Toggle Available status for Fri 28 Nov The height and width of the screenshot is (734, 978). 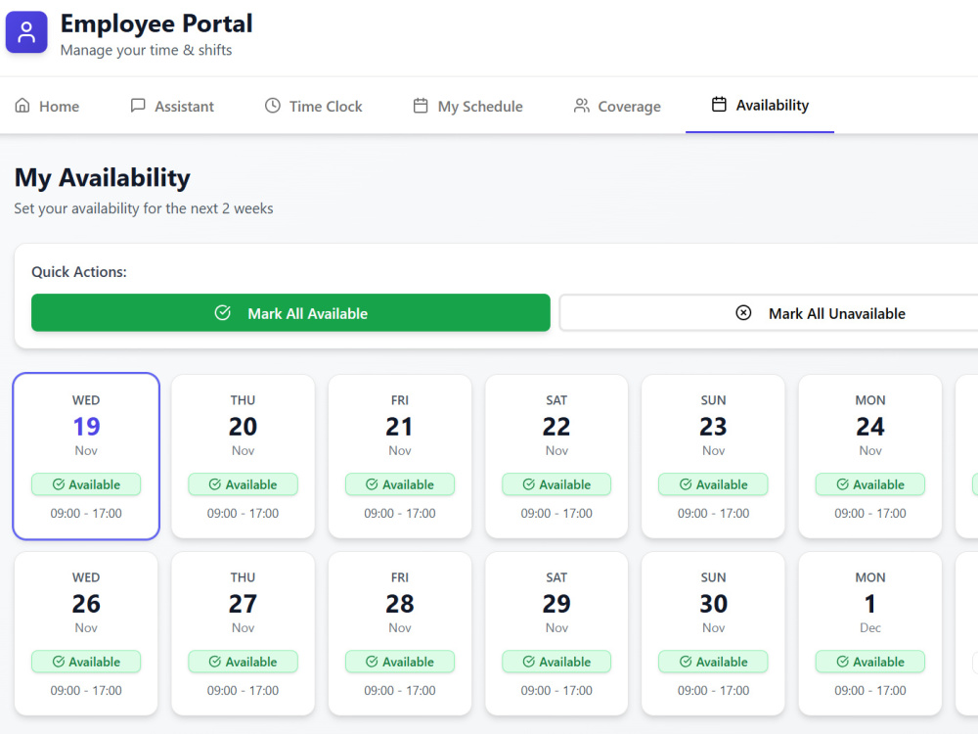click(x=400, y=662)
